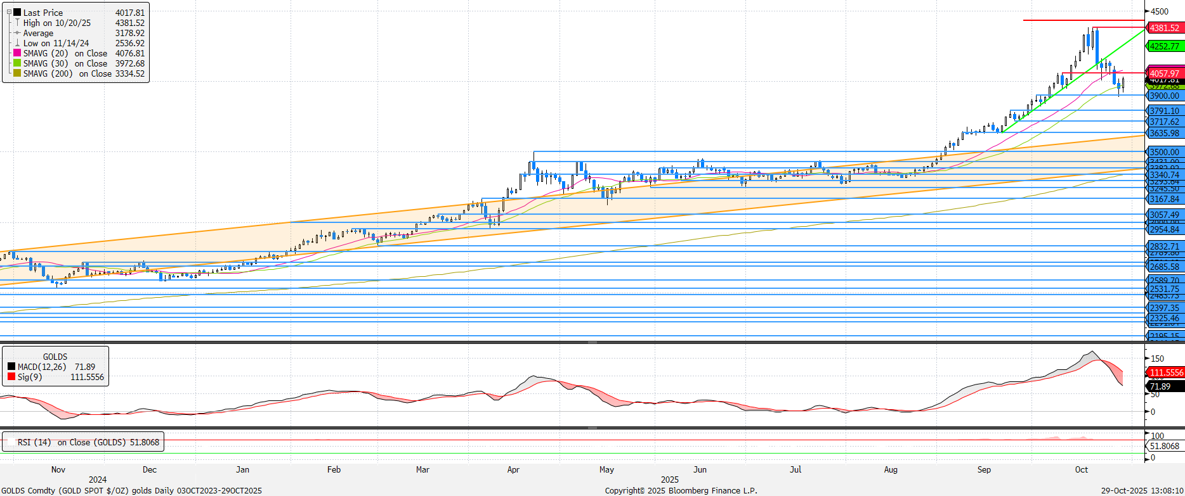Click the Low marker icon in legend
The height and width of the screenshot is (496, 1185).
pos(17,43)
